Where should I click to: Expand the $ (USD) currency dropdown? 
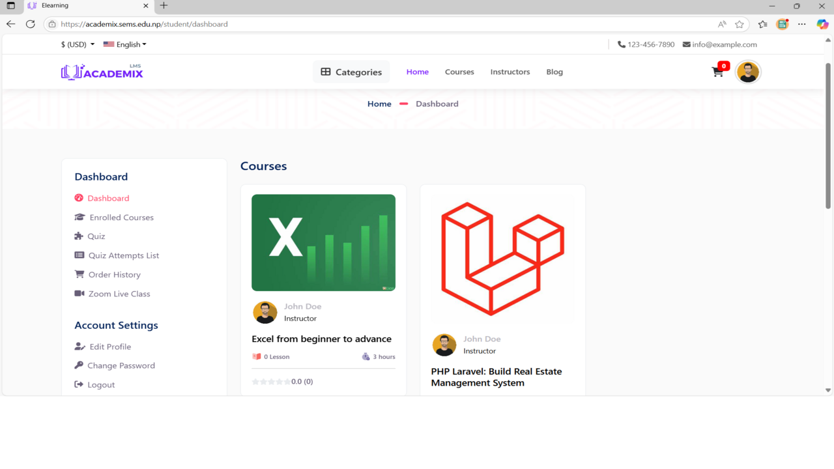pos(78,45)
